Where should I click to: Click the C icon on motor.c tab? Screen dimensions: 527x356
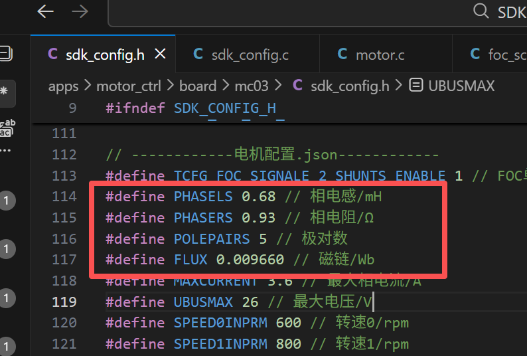tap(342, 54)
